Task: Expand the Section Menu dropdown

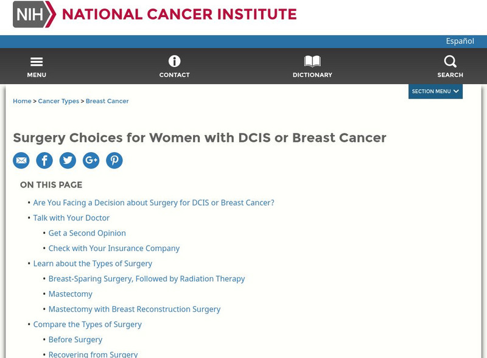Action: 435,91
